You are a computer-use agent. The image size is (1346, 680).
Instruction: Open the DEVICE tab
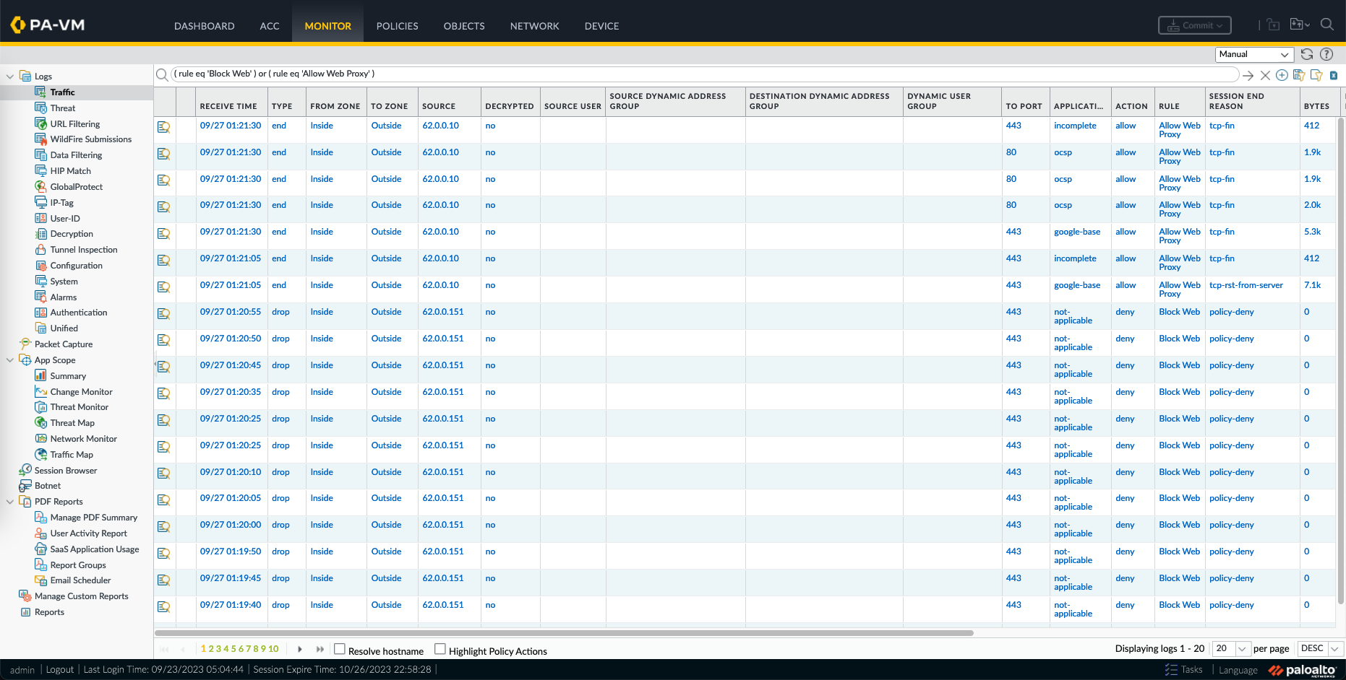tap(601, 26)
